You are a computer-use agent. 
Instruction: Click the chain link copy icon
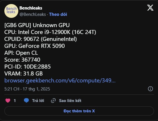(x=53, y=101)
